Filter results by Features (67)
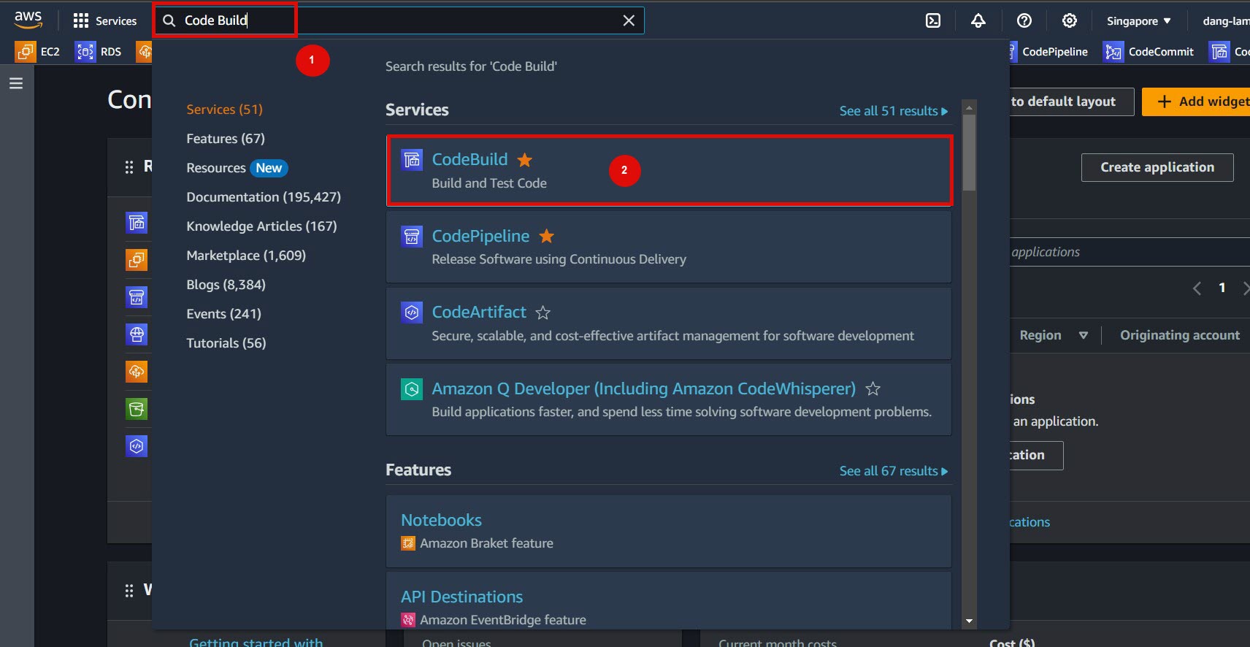This screenshot has height=647, width=1250. (x=226, y=139)
